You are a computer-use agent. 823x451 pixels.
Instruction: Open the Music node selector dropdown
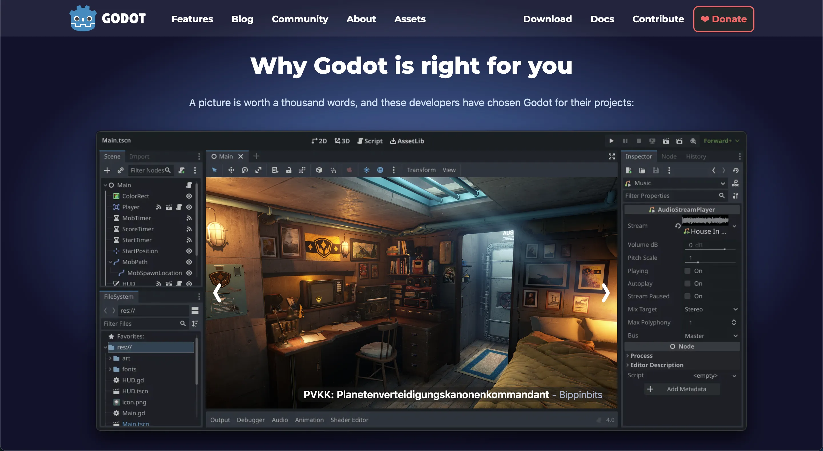[x=676, y=183]
